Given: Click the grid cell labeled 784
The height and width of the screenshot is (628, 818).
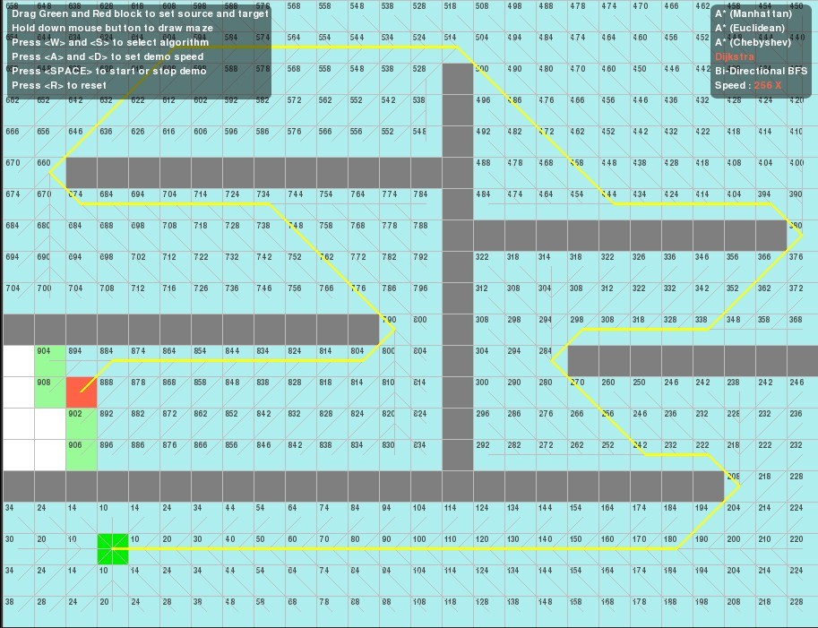Looking at the screenshot, I should coord(426,204).
